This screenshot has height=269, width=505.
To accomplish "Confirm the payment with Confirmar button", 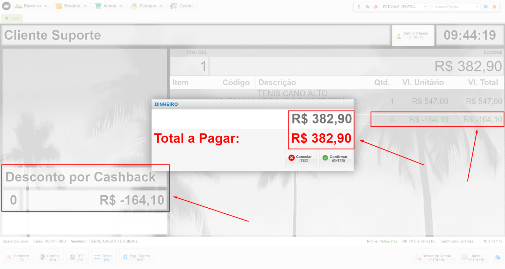I will (335, 158).
